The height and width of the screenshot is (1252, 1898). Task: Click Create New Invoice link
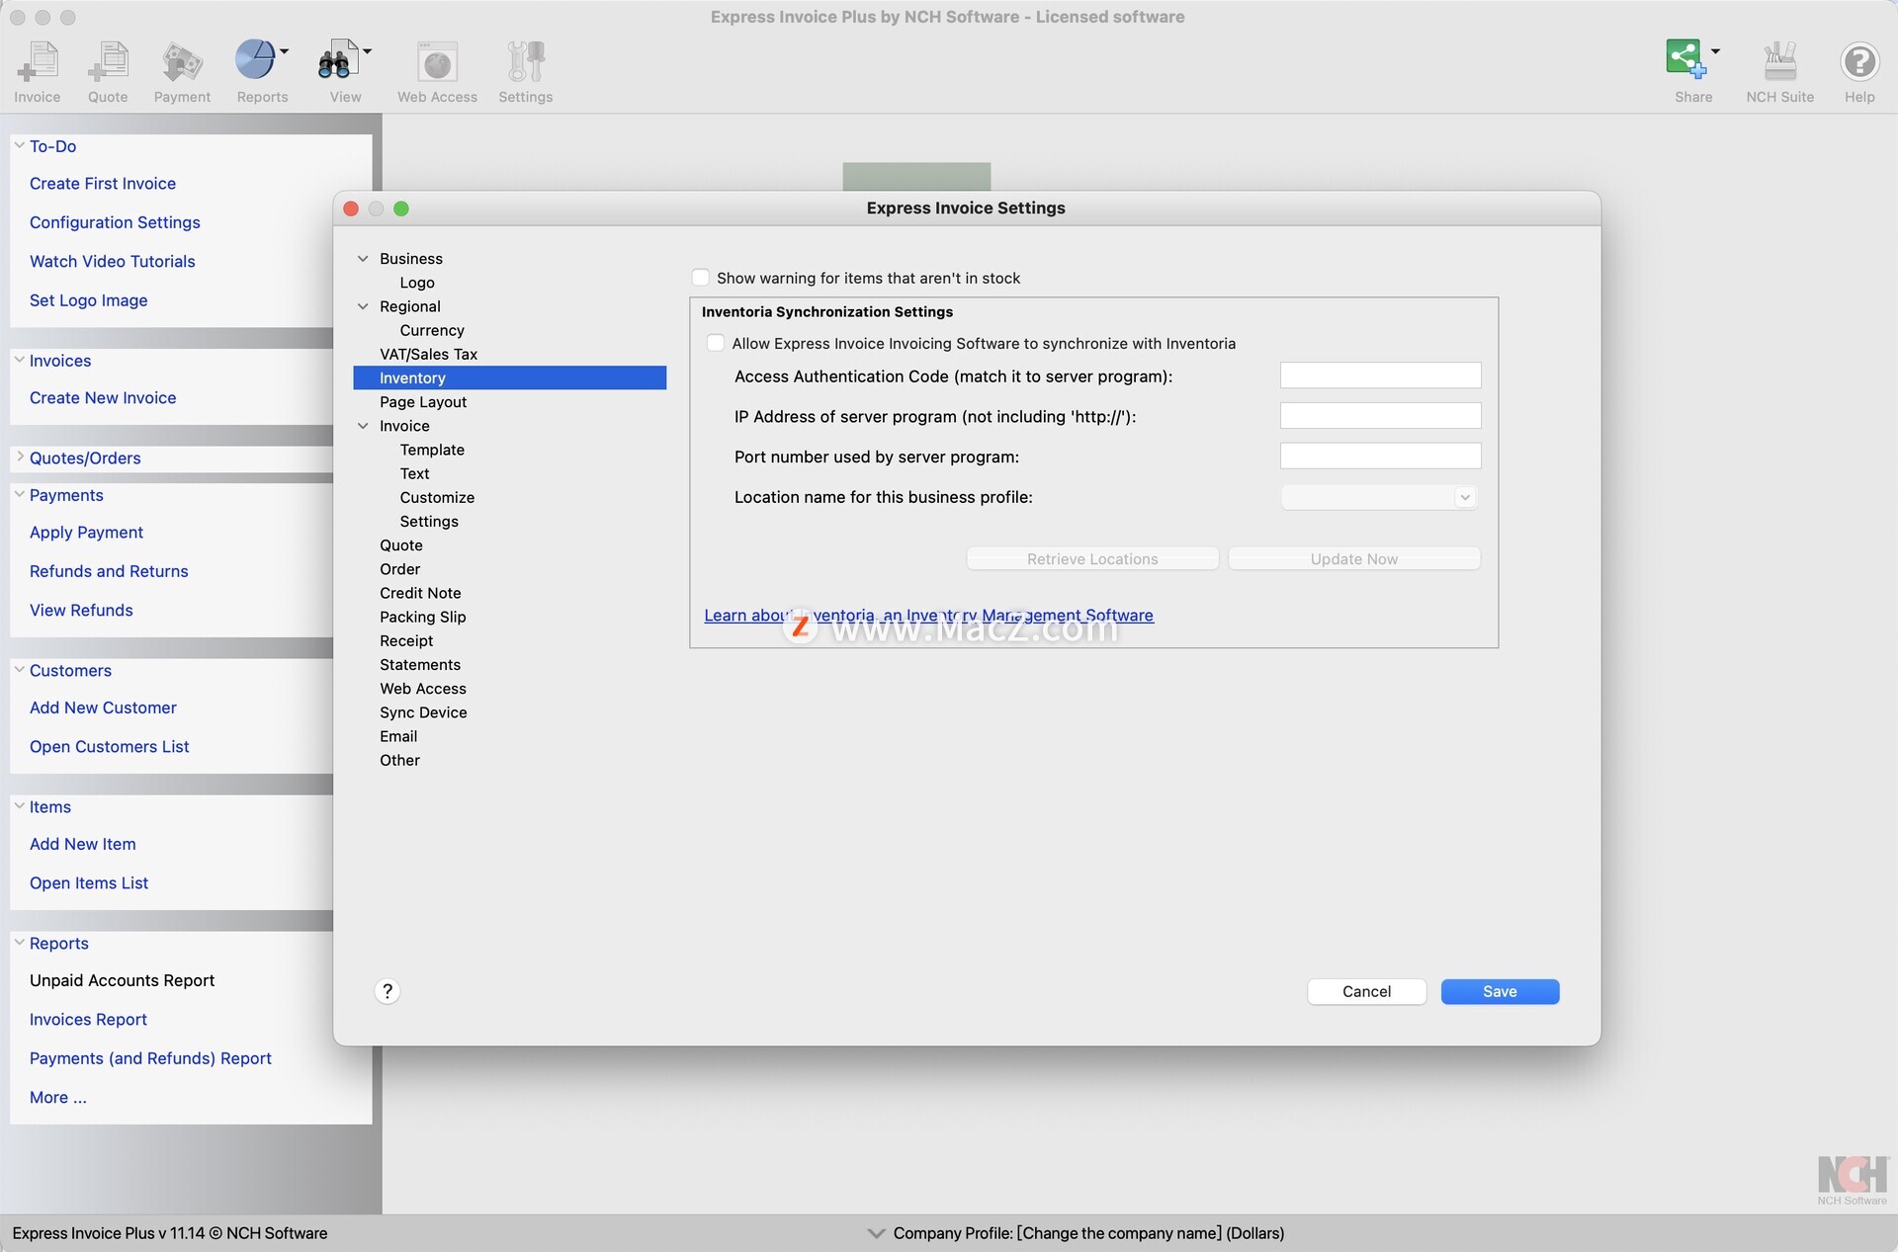click(103, 397)
